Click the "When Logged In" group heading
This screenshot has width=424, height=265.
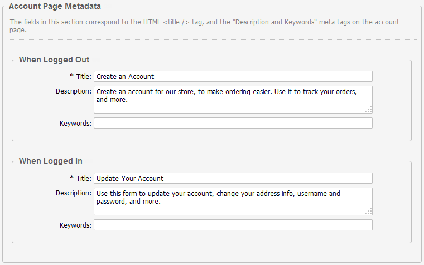click(x=51, y=161)
